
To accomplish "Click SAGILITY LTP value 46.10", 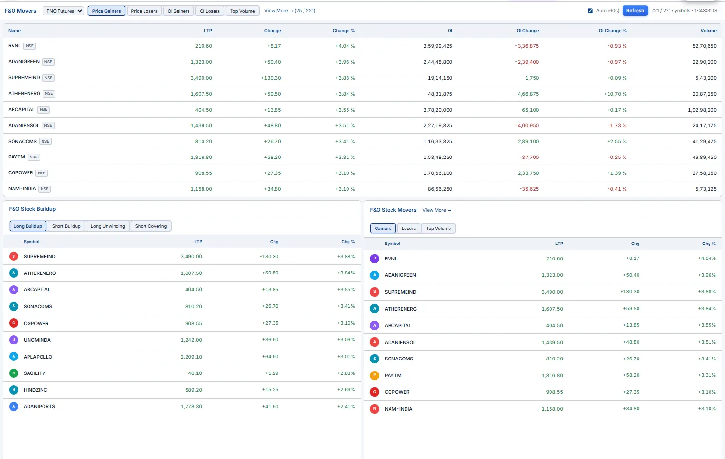I will [x=195, y=373].
